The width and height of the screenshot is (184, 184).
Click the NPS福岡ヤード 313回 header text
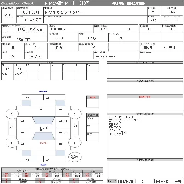(x=67, y=3)
